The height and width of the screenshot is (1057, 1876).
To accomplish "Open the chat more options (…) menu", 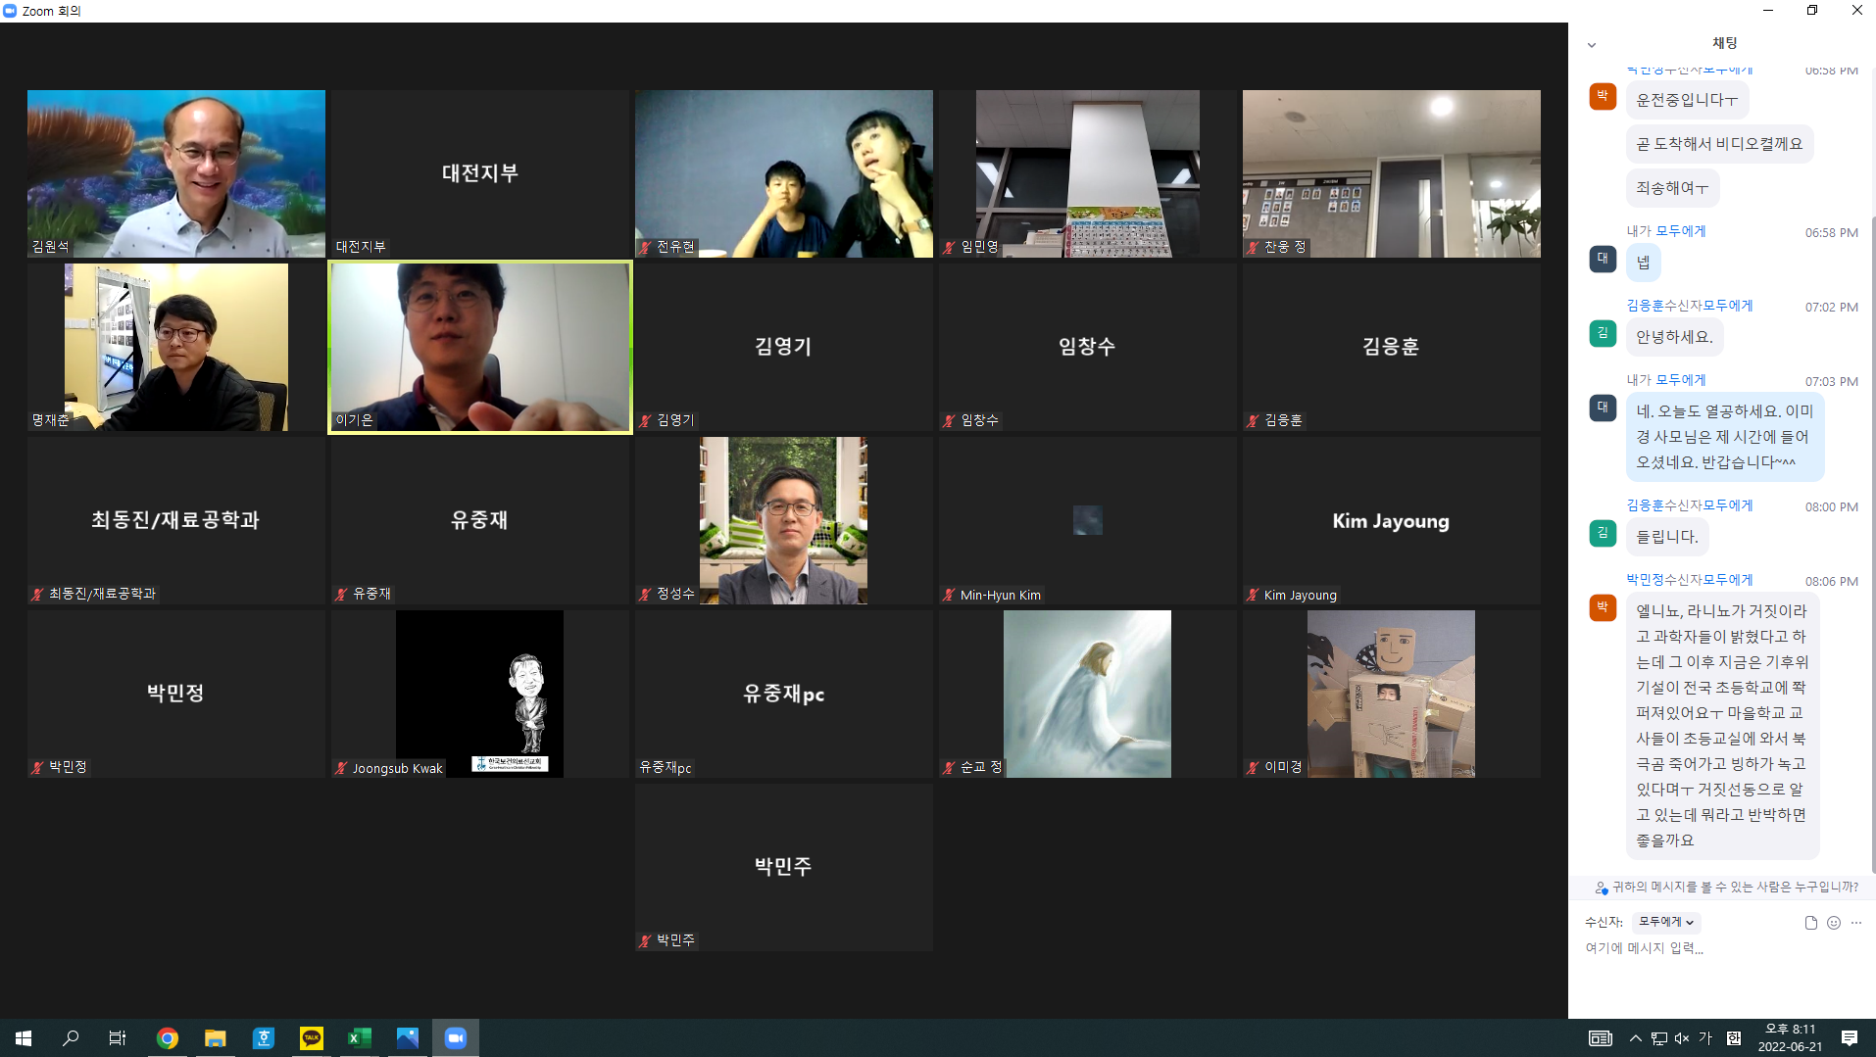I will (1856, 923).
